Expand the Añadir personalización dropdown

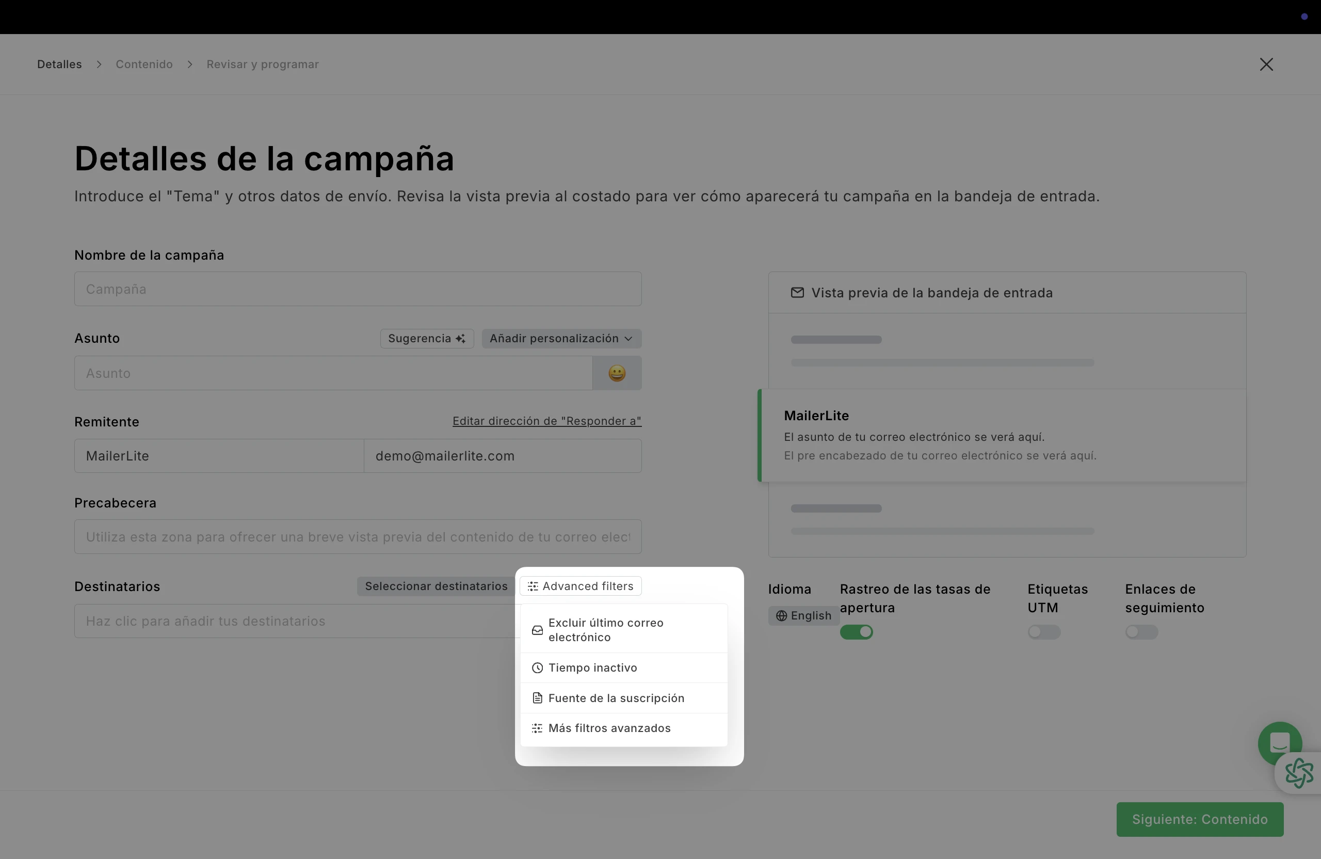(561, 338)
